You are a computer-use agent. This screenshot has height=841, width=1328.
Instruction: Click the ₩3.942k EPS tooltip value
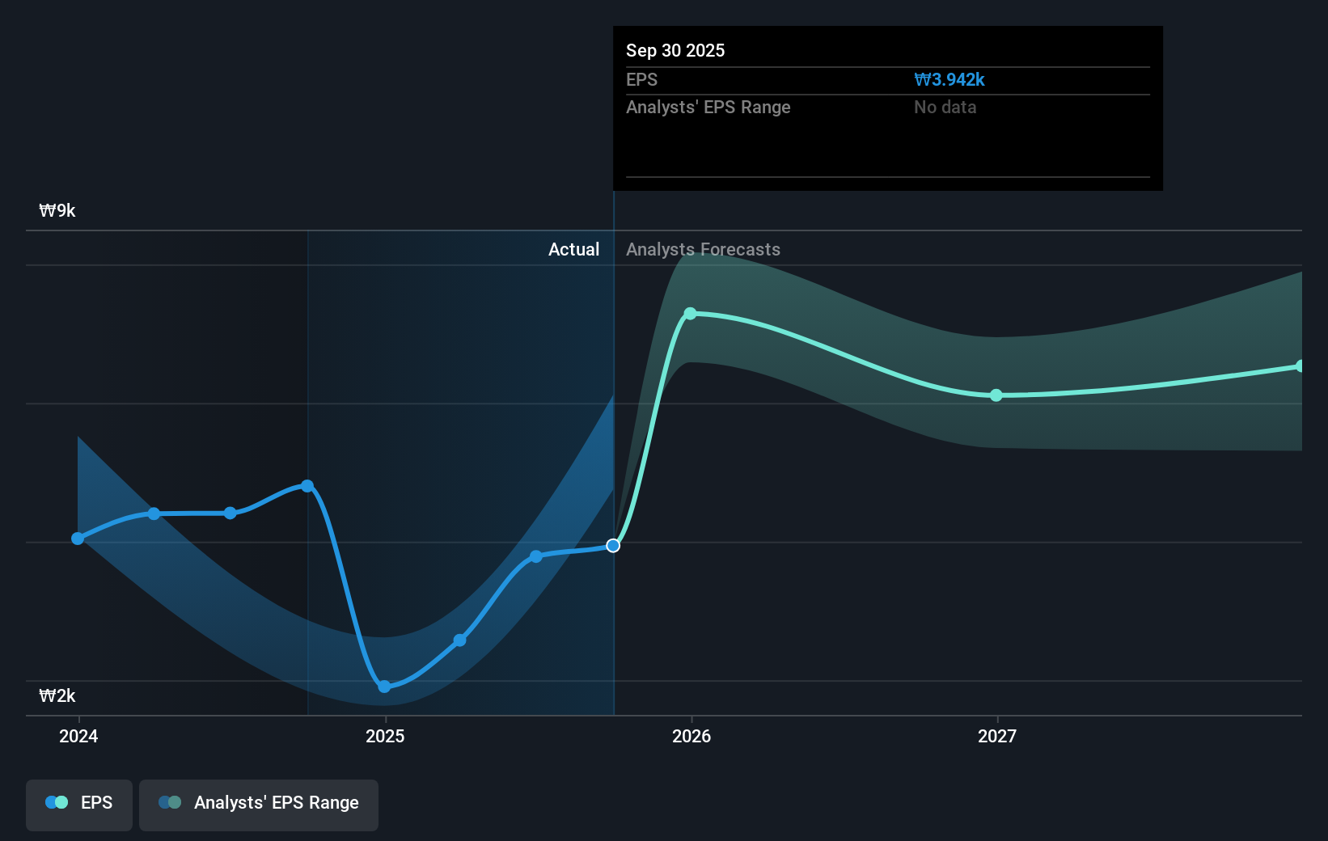[x=949, y=80]
